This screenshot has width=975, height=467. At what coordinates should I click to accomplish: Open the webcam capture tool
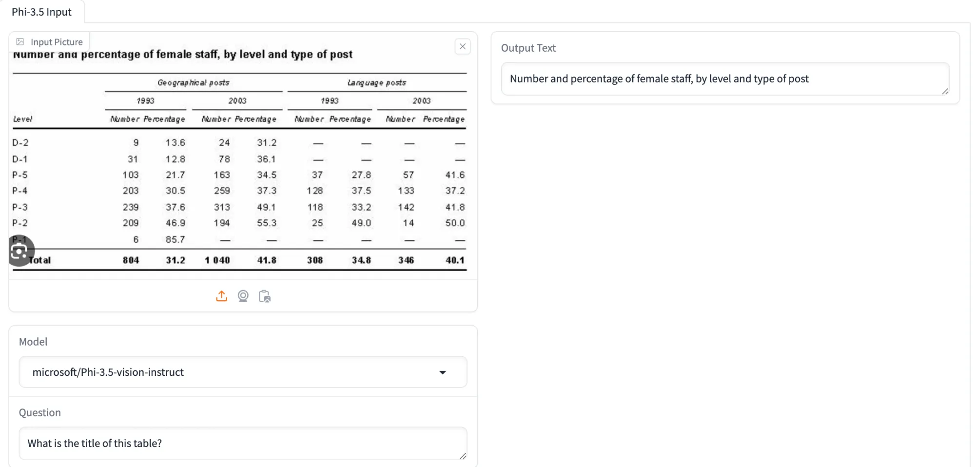(243, 296)
